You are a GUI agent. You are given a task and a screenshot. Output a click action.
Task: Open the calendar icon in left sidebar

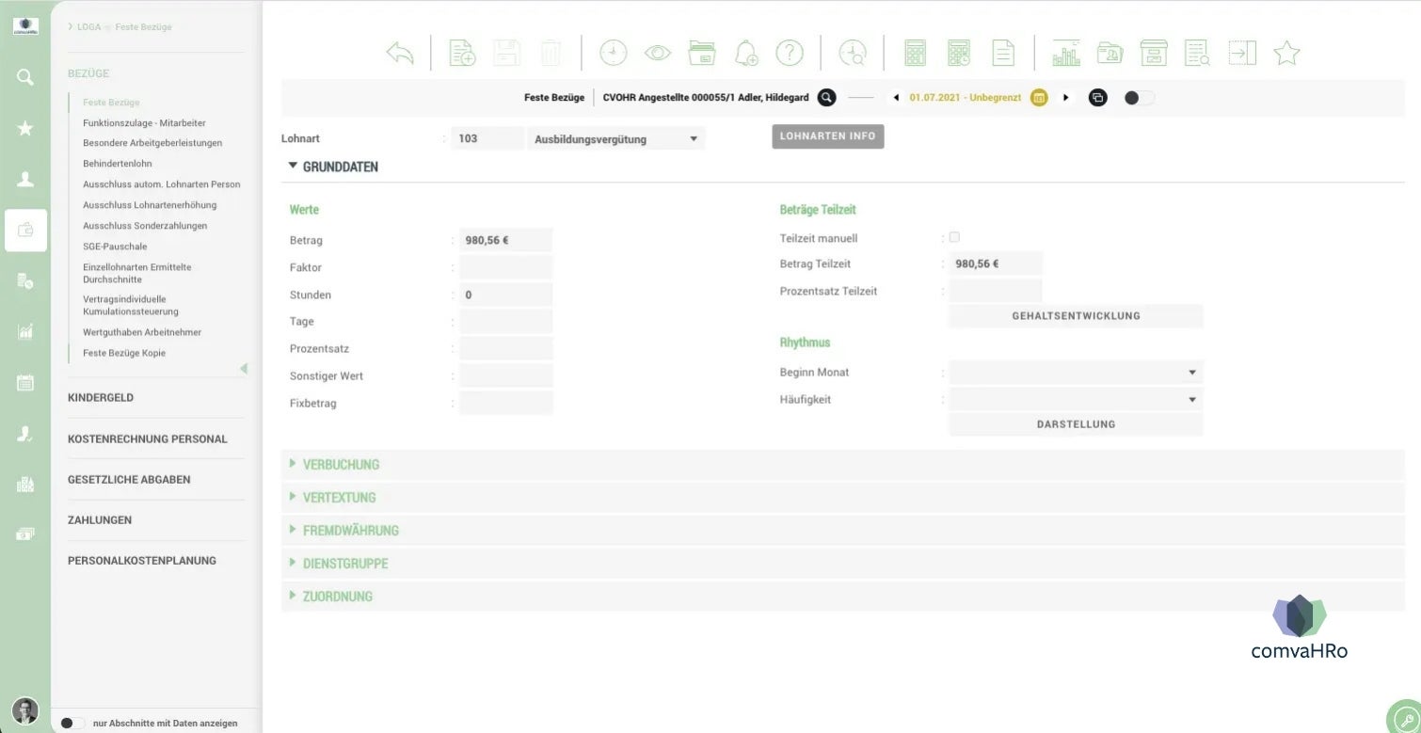coord(25,382)
